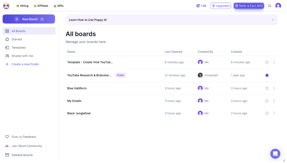Open the user profile avatar menu
The height and width of the screenshot is (163, 287).
pyautogui.click(x=278, y=6)
